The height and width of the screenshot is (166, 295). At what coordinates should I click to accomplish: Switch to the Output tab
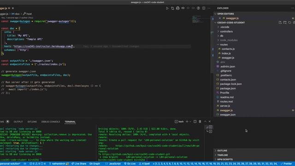pyautogui.click(x=18, y=122)
